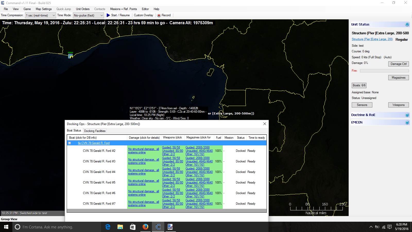Image resolution: width=412 pixels, height=232 pixels.
Task: Open the Contacts menu
Action: coord(100,9)
